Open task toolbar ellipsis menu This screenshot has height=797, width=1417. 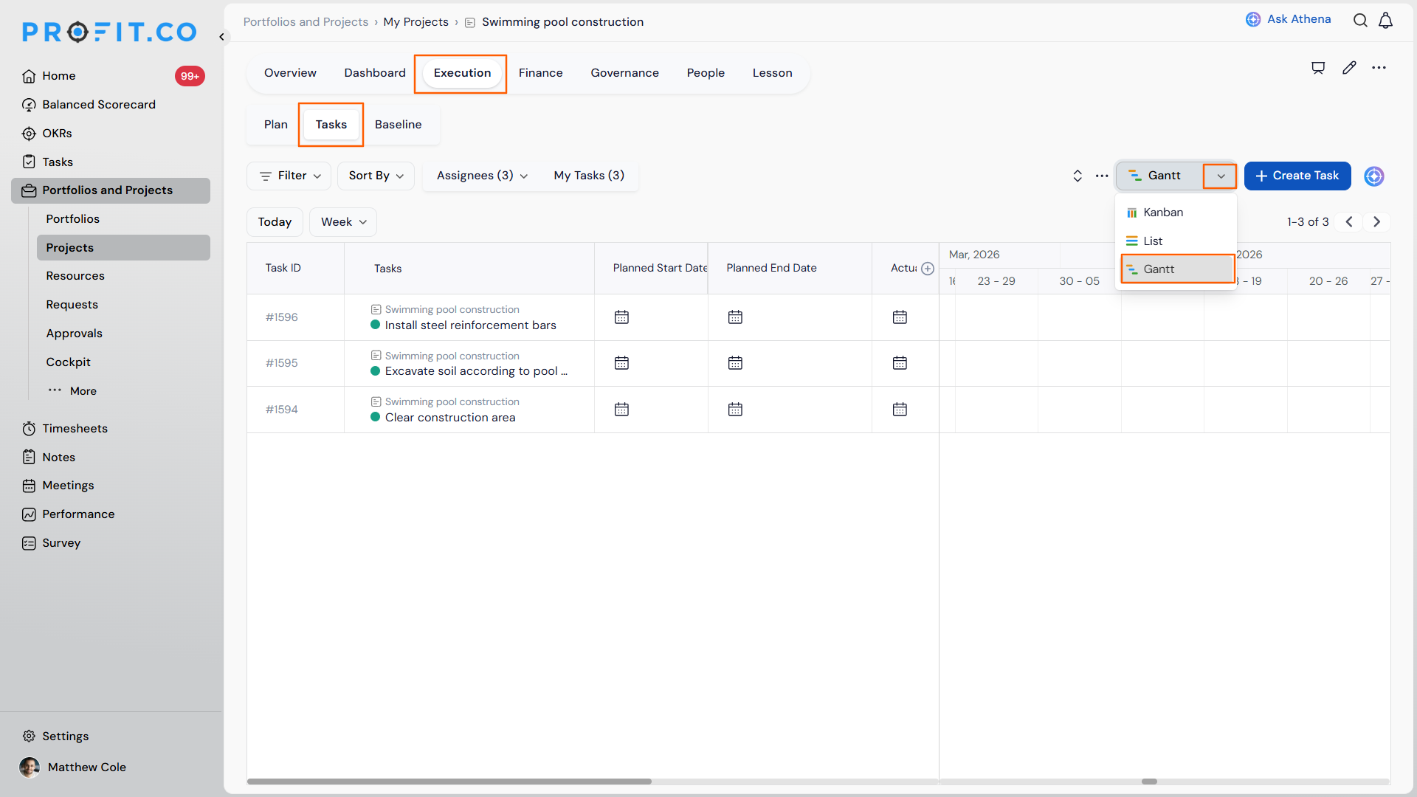coord(1102,176)
